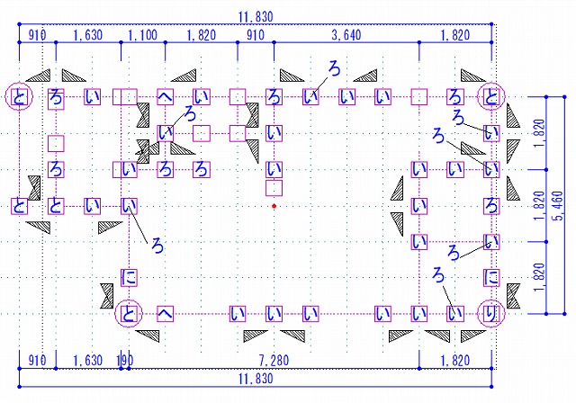This screenshot has height=403, width=576.
Task: Select the 190 dimension label
Action: (125, 361)
